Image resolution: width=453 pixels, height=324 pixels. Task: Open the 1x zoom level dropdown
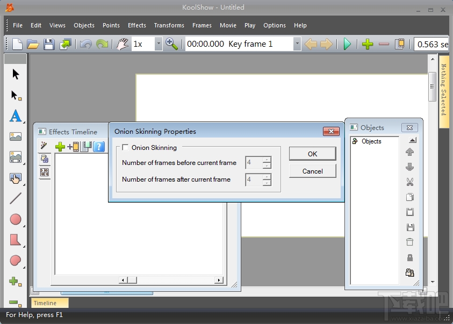click(x=159, y=44)
